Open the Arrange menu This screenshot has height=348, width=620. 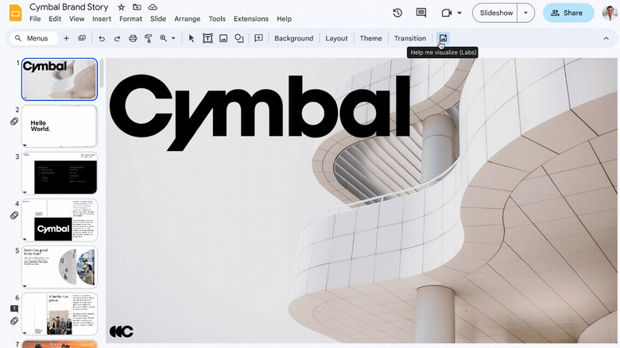coord(187,19)
